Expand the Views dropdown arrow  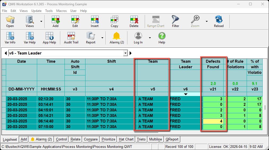click(x=41, y=21)
